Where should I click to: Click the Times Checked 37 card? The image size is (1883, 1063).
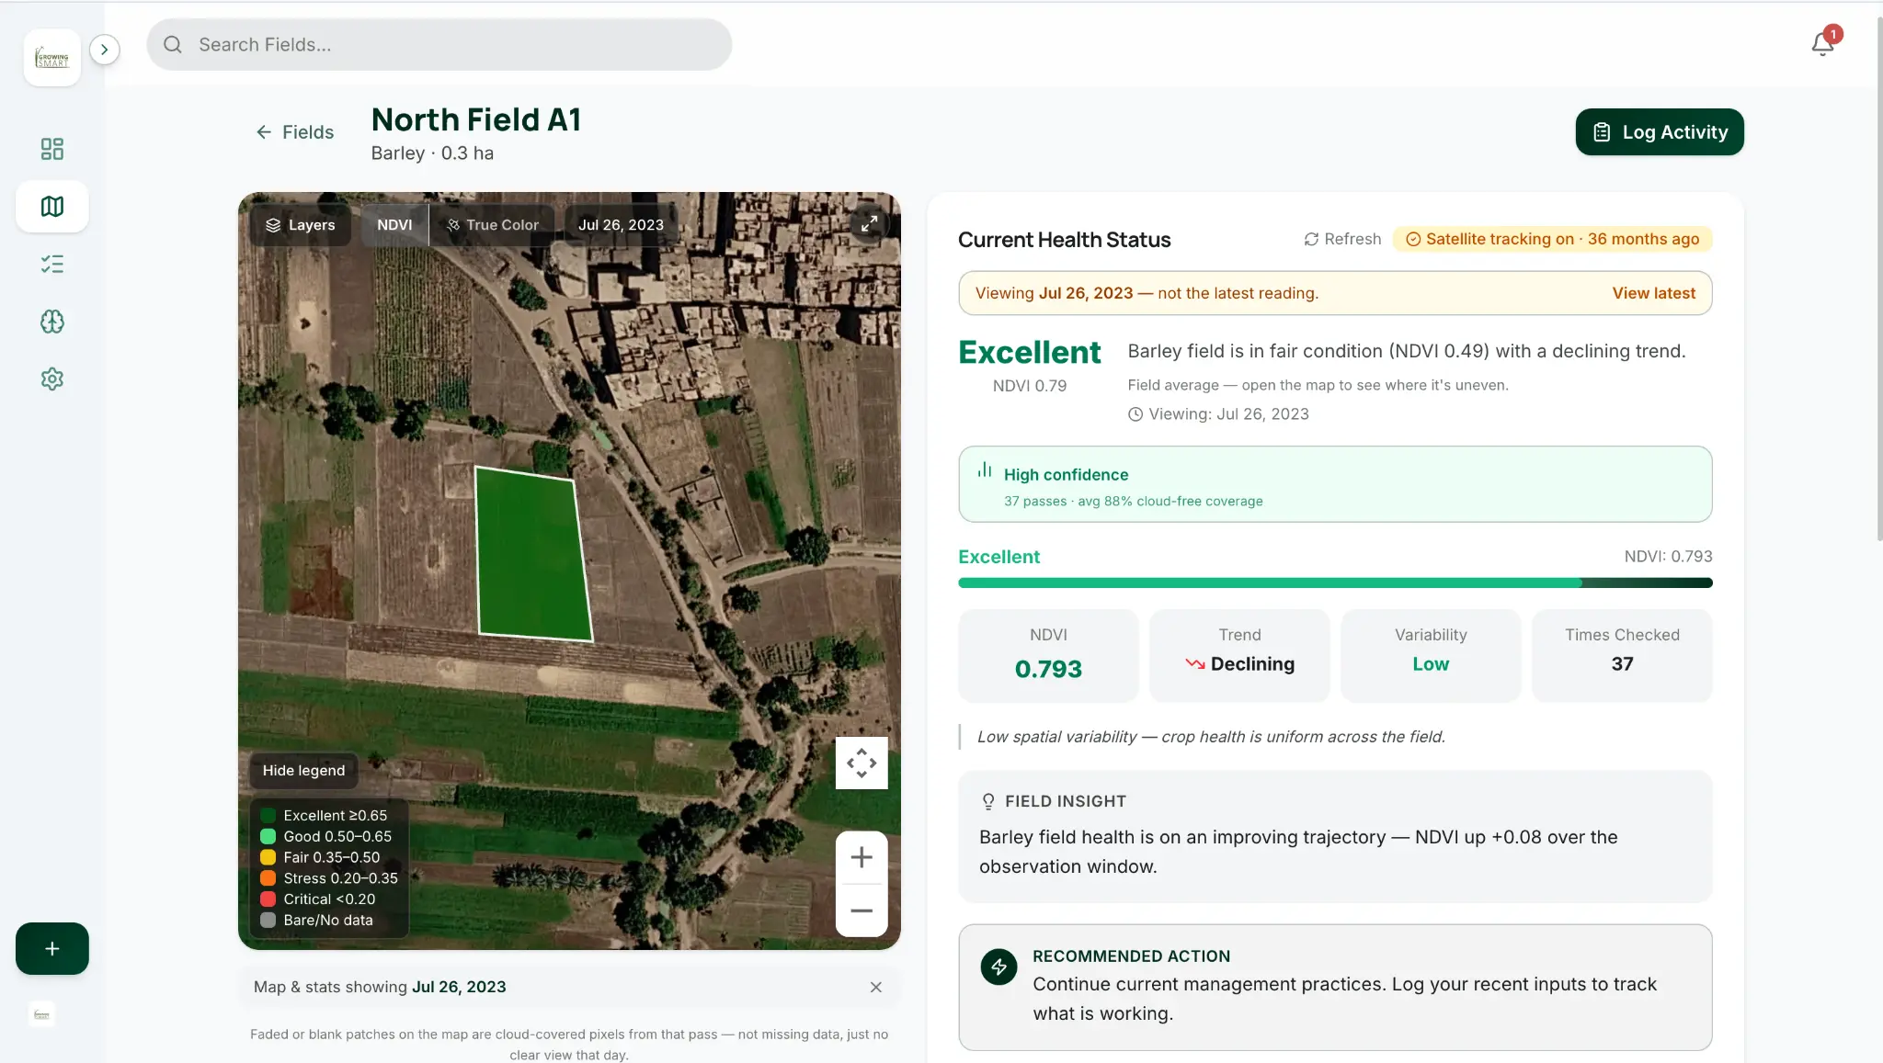pos(1622,655)
